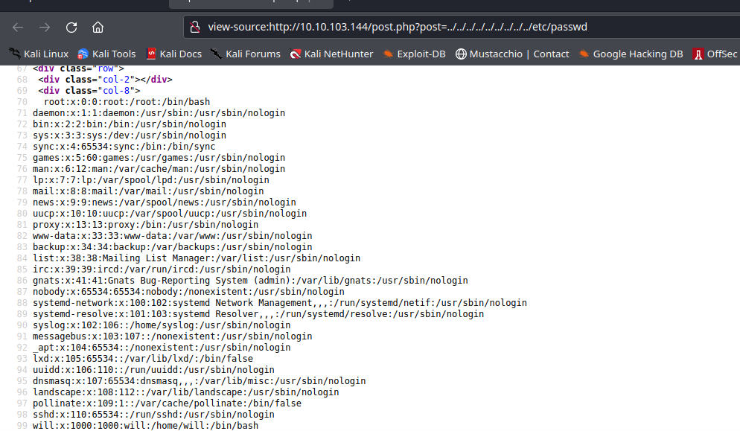Click the nobody:x:65534 line

point(188,292)
